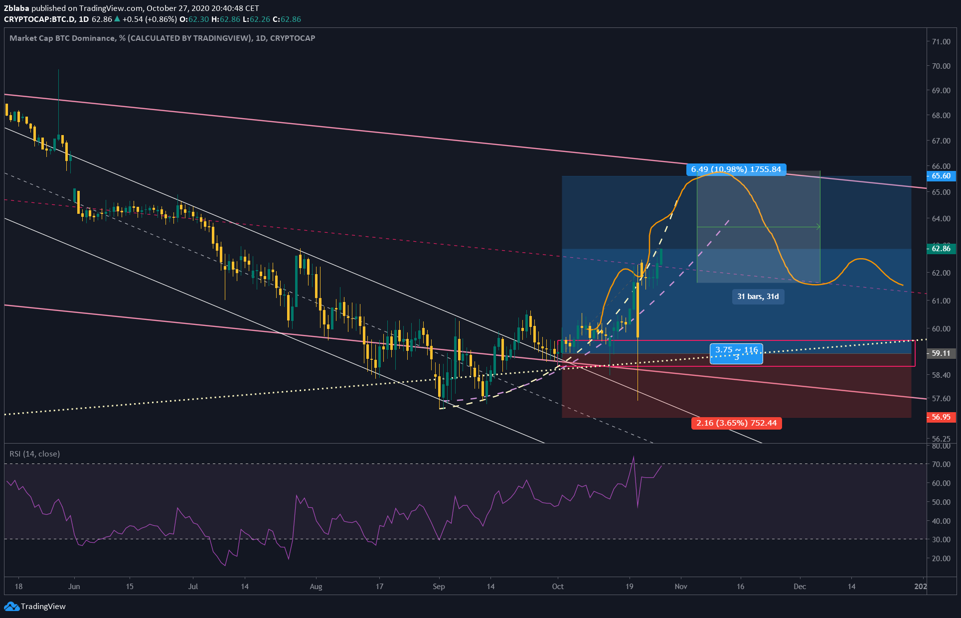Click the green 62.86 current price label
Screen dimensions: 961x618
(941, 248)
